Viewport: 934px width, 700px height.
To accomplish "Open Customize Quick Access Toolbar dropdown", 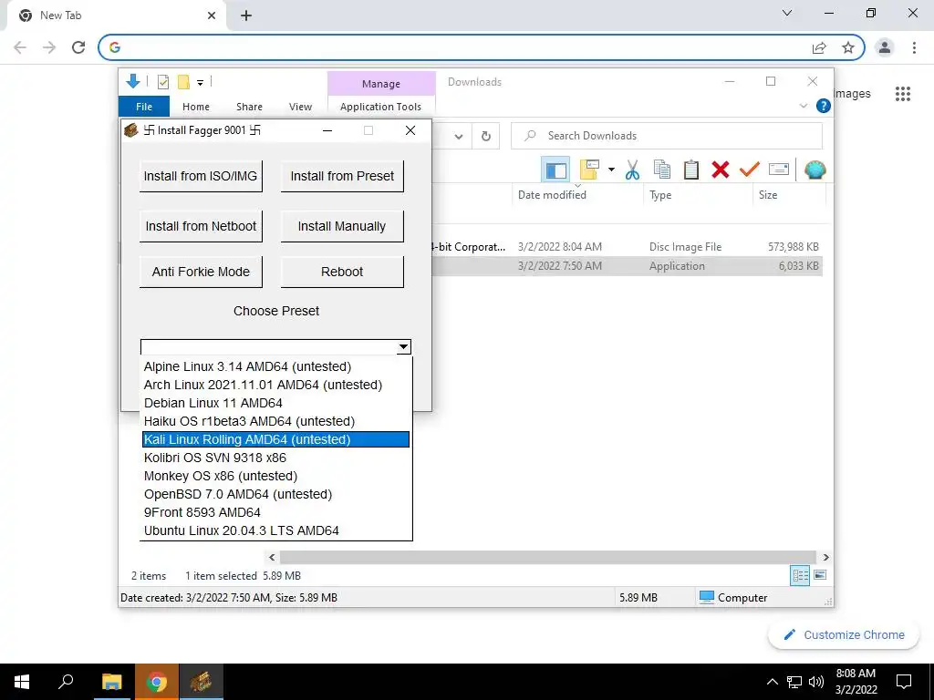I will click(200, 83).
